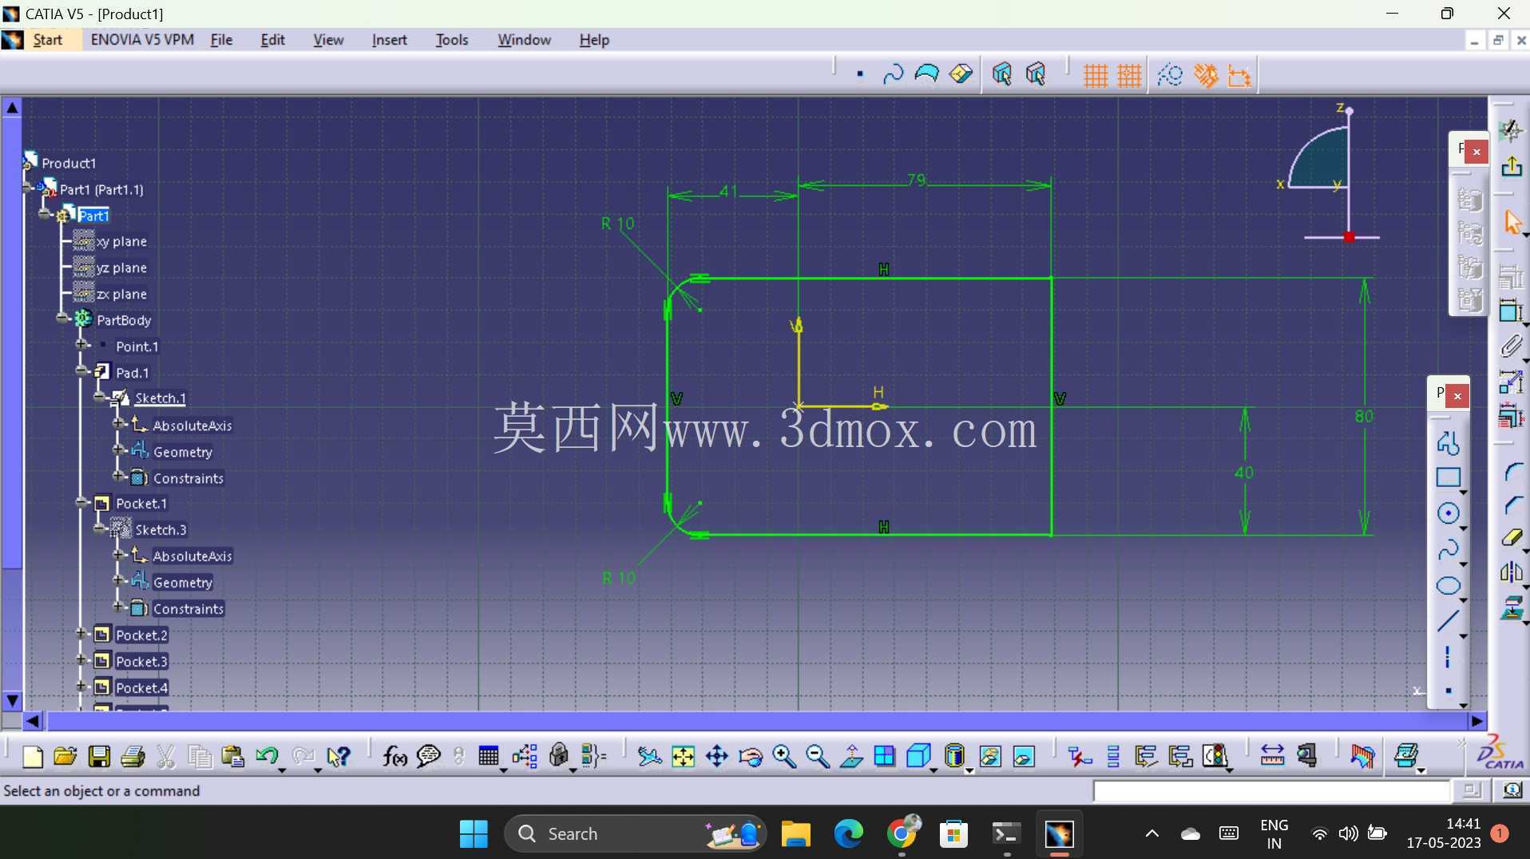Viewport: 1530px width, 859px height.
Task: Open the Tools menu
Action: pos(451,40)
